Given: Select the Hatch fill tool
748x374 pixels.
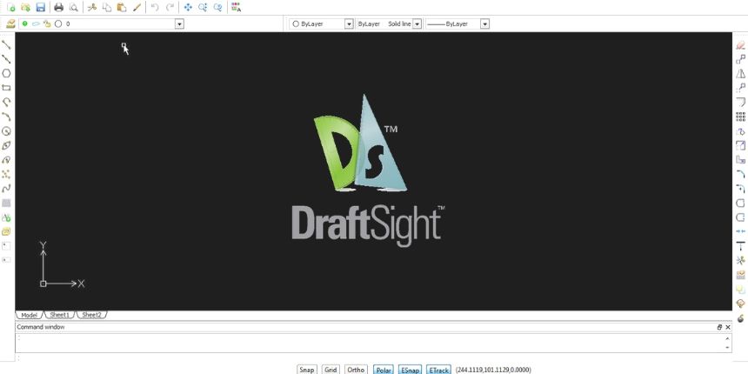Looking at the screenshot, I should 6,203.
